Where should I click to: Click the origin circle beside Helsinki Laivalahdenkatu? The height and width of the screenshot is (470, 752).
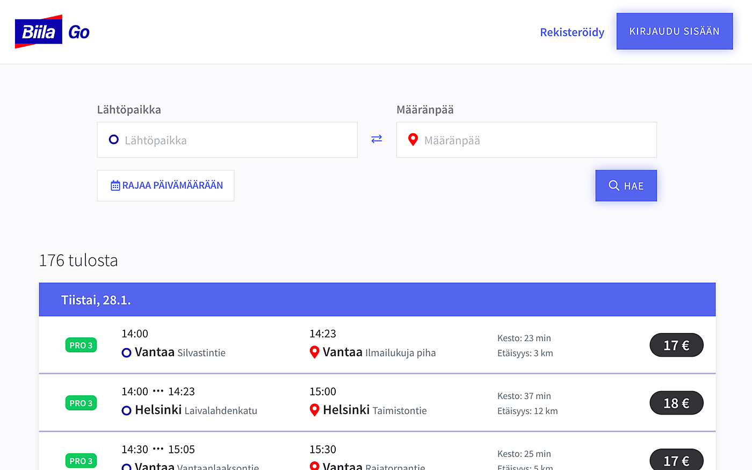pos(127,410)
